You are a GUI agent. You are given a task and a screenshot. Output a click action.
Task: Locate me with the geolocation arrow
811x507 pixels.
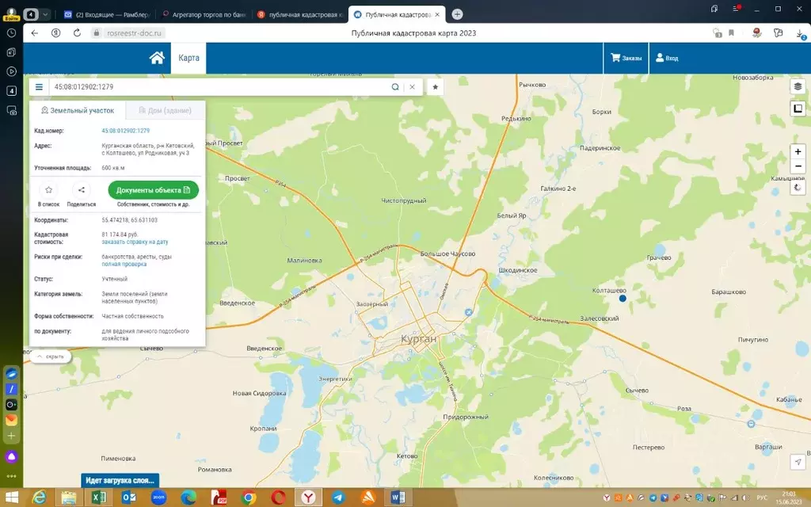[x=798, y=462]
